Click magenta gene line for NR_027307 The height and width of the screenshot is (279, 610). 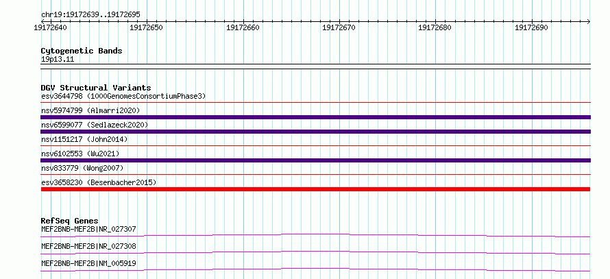315,235
